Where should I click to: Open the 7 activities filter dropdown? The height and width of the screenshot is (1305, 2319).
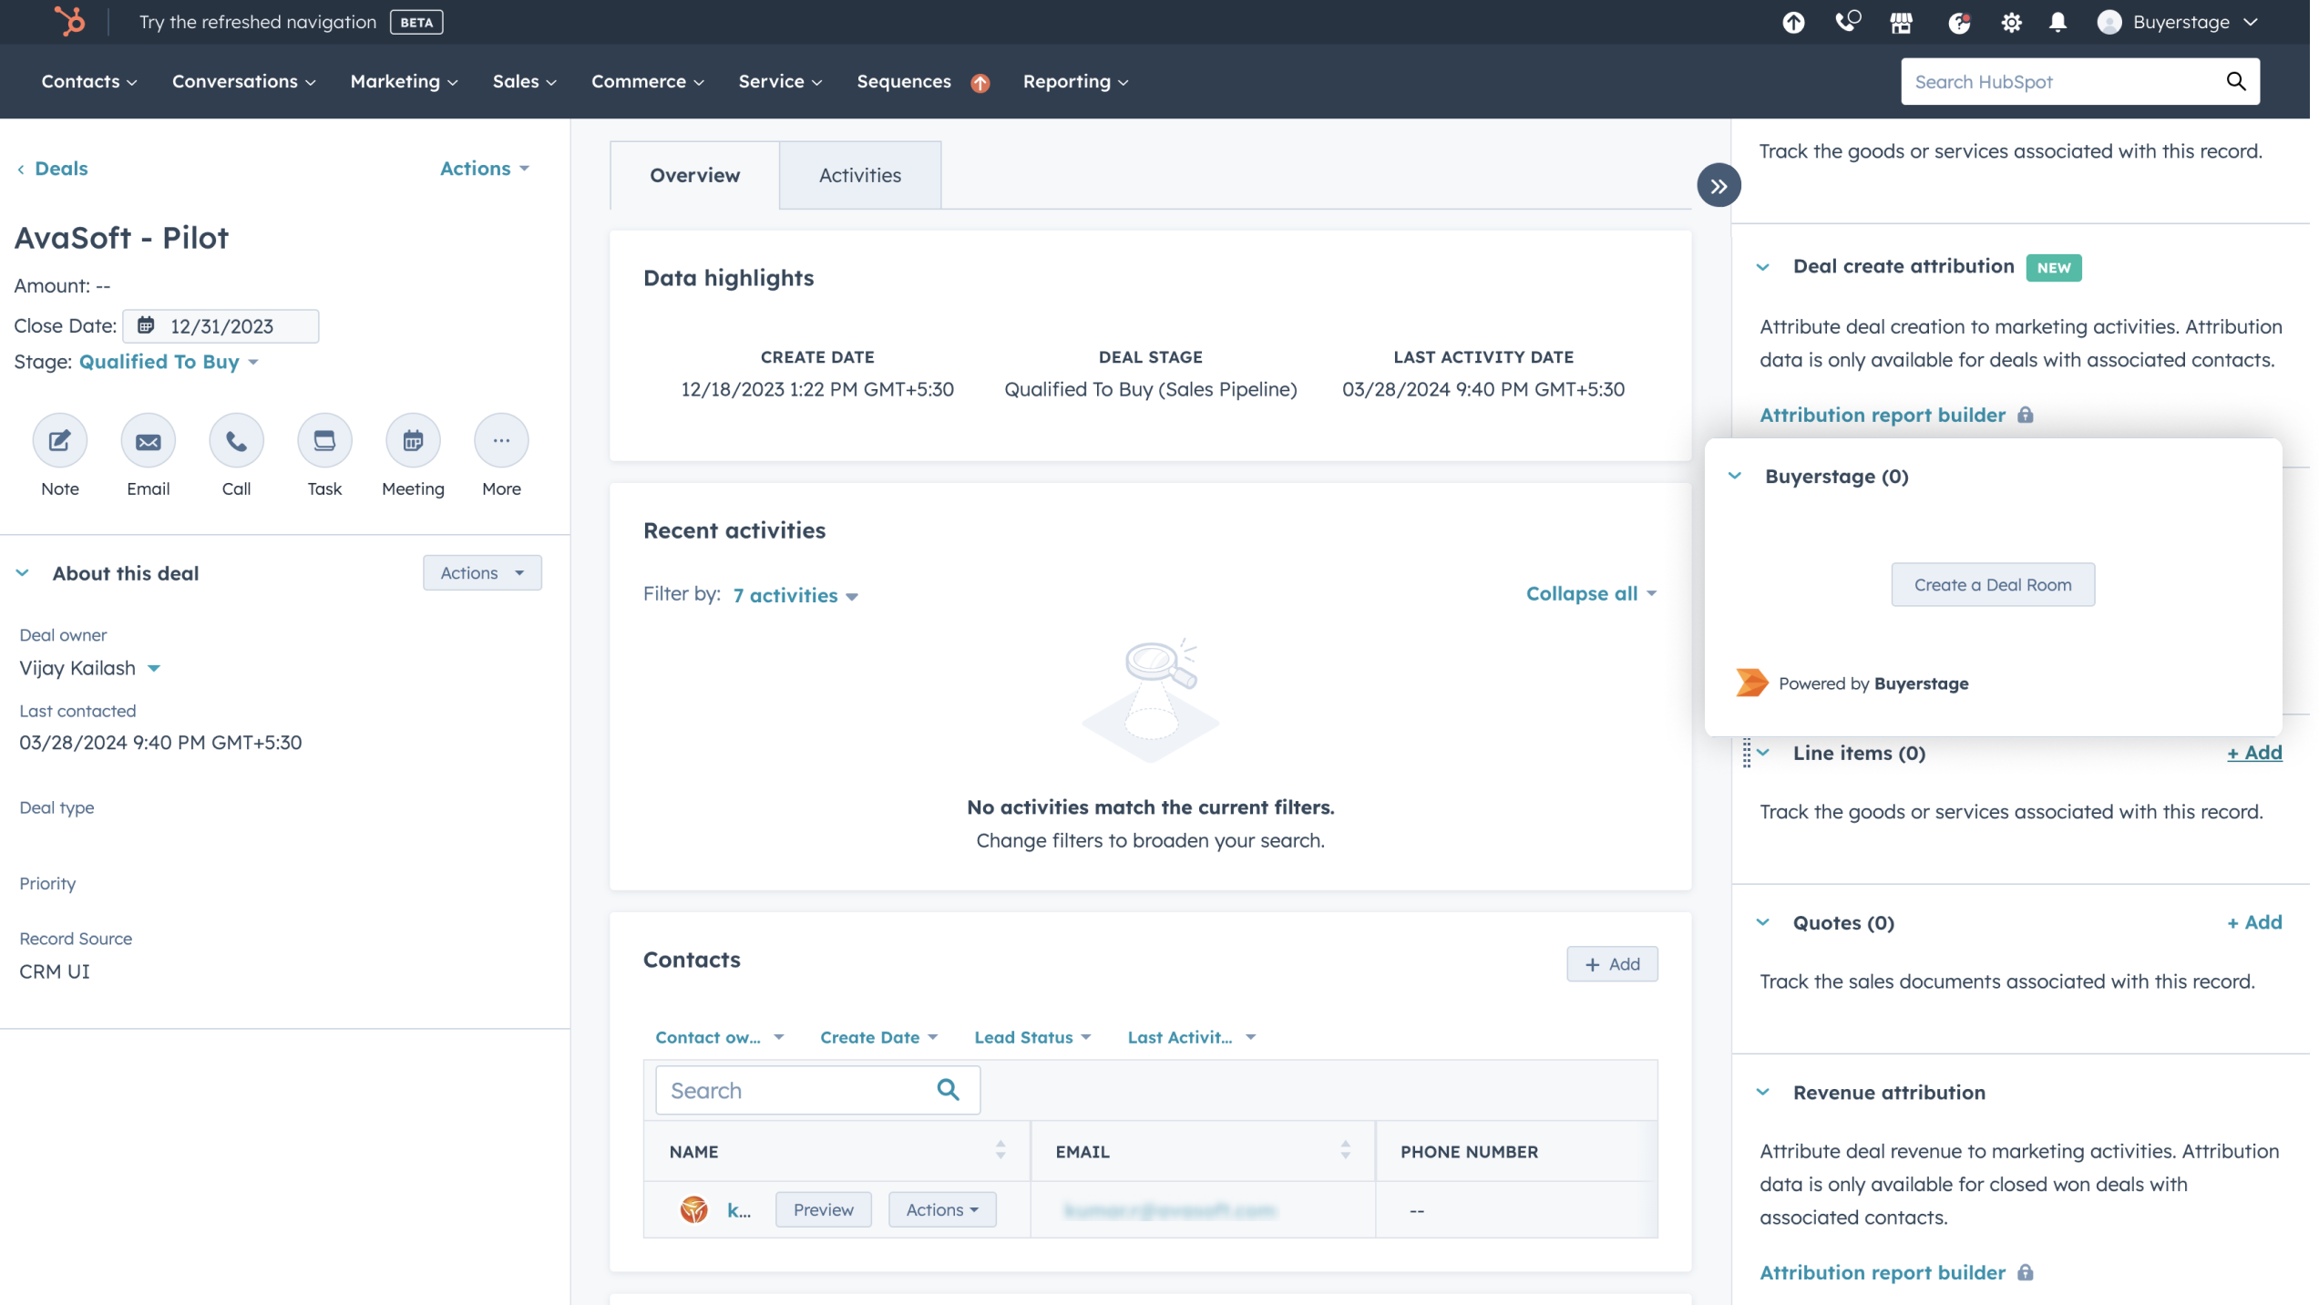[795, 596]
